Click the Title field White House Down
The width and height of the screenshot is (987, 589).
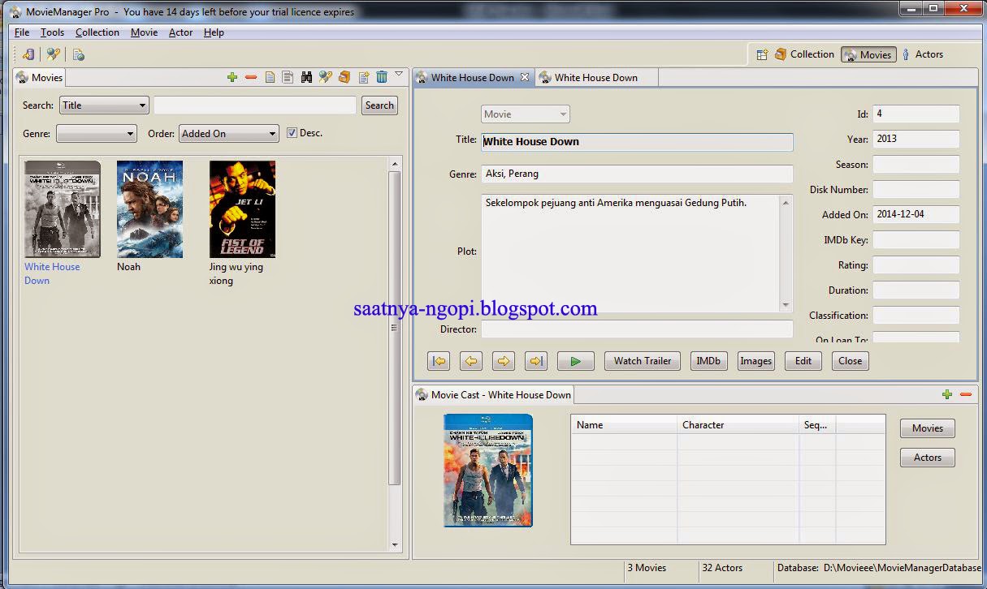637,141
